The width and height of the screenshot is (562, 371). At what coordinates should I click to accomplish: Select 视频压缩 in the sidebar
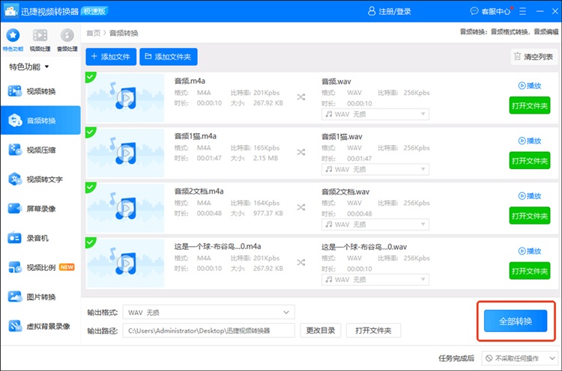(40, 150)
